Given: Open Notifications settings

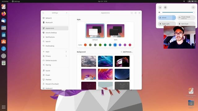Looking at the screenshot, I should pyautogui.click(x=55, y=37).
